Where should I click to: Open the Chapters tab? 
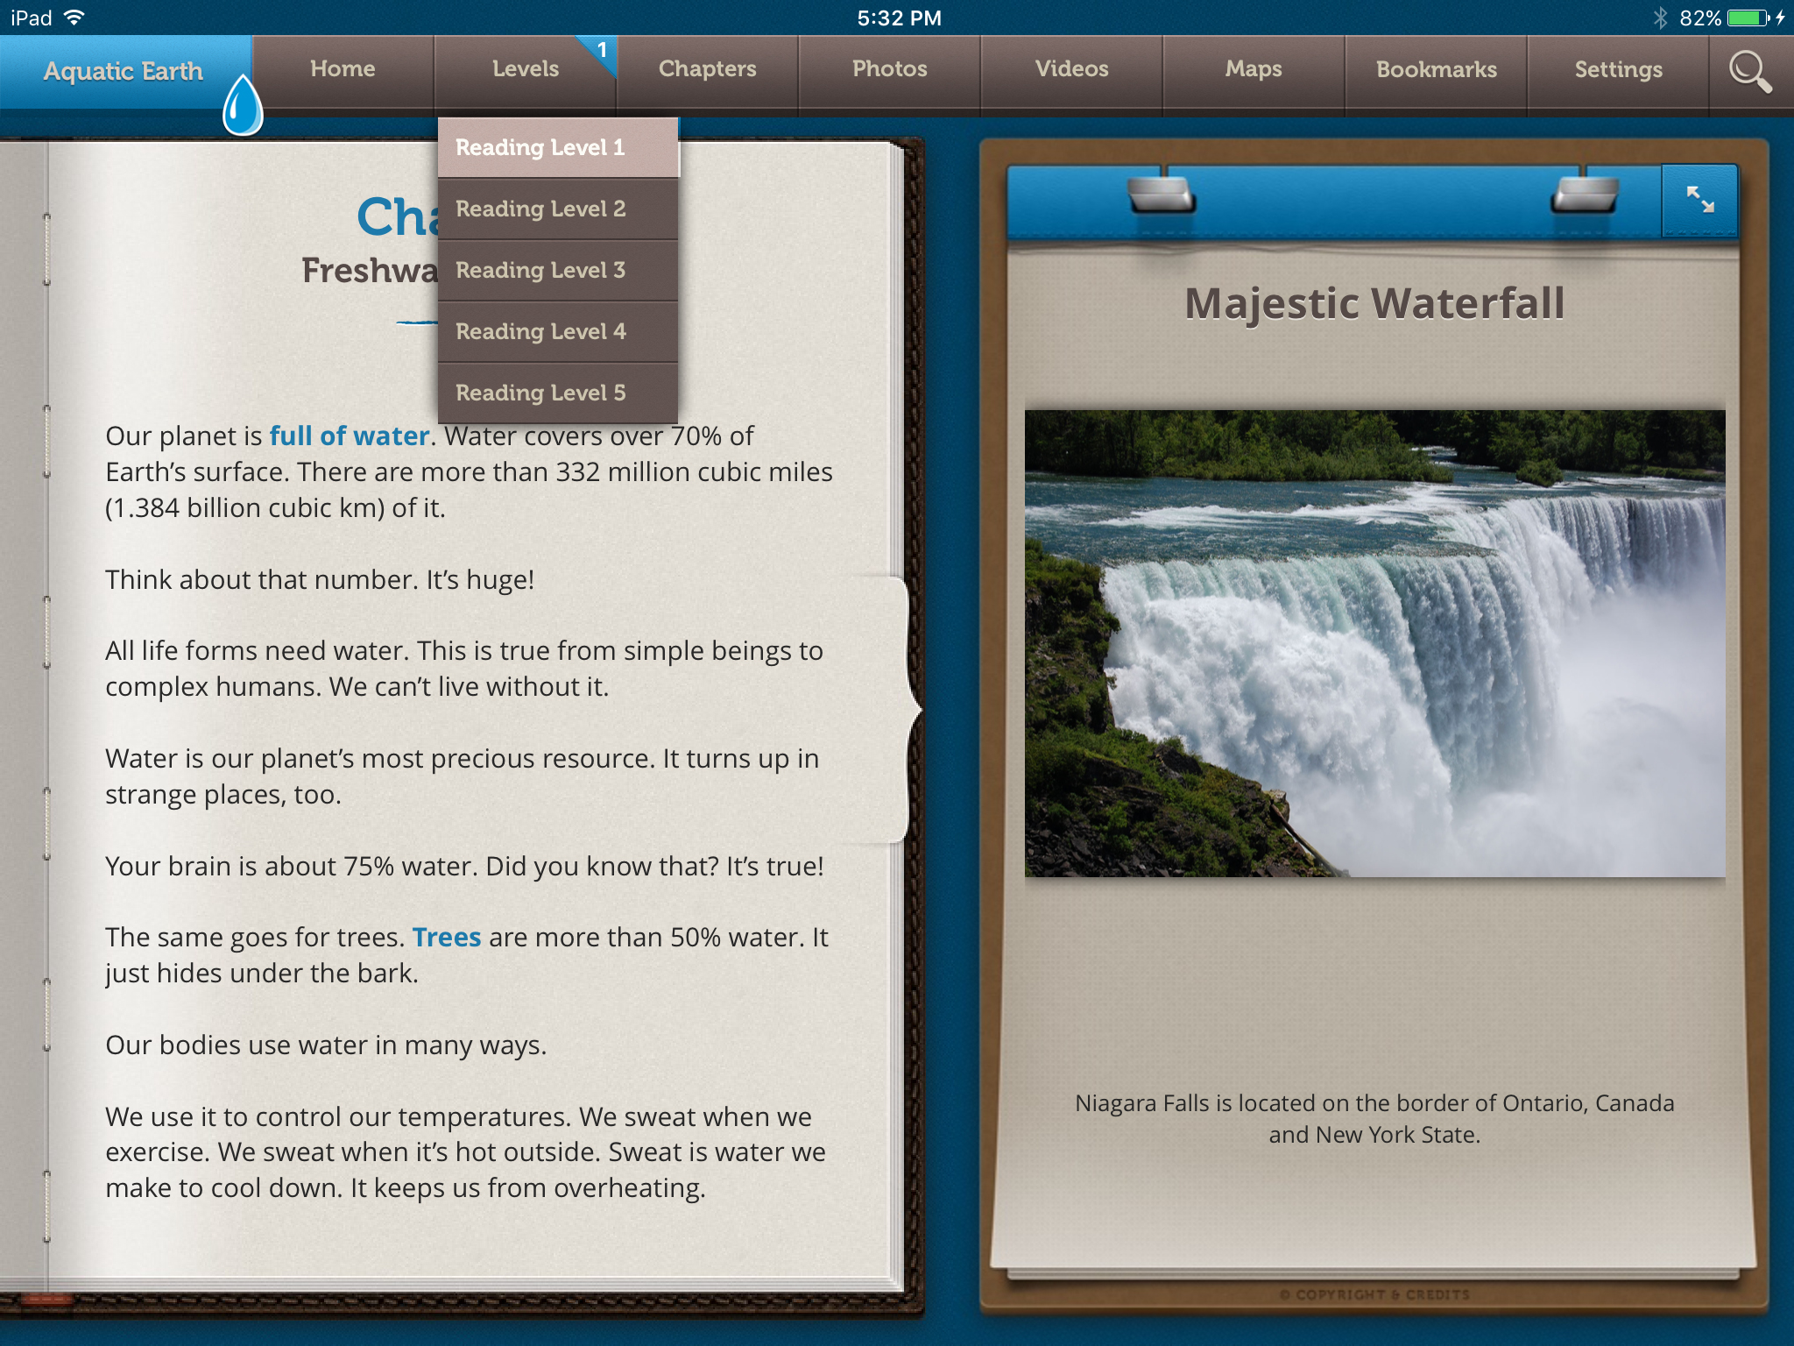(707, 69)
